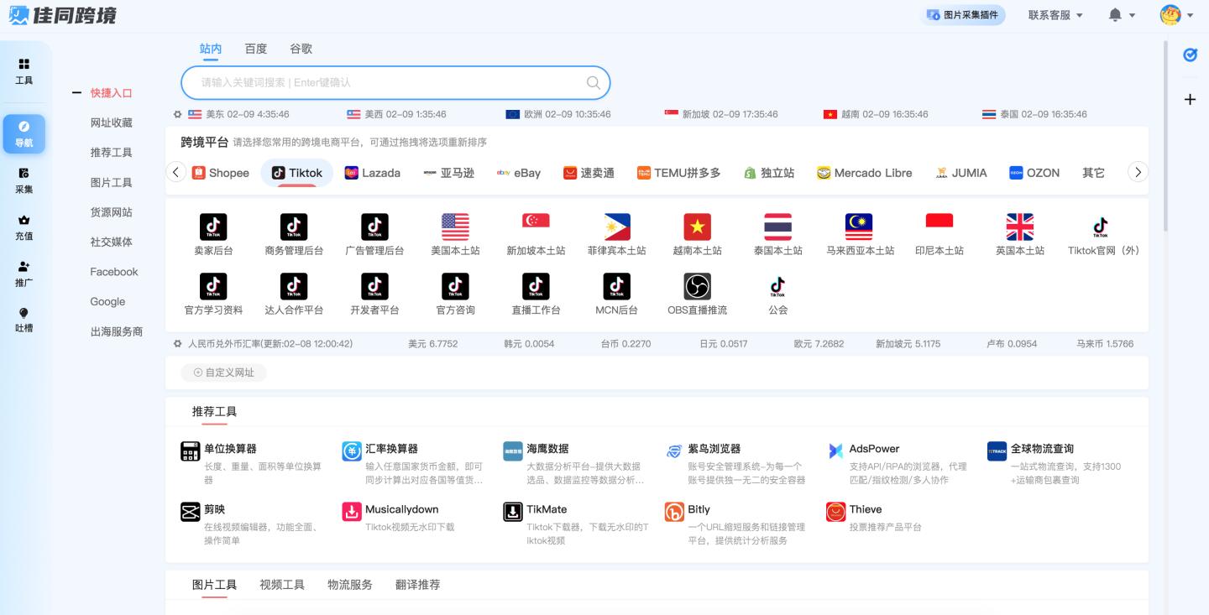Viewport: 1209px width, 615px height.
Task: Open the 剪映 video editor icon
Action: pyautogui.click(x=191, y=512)
